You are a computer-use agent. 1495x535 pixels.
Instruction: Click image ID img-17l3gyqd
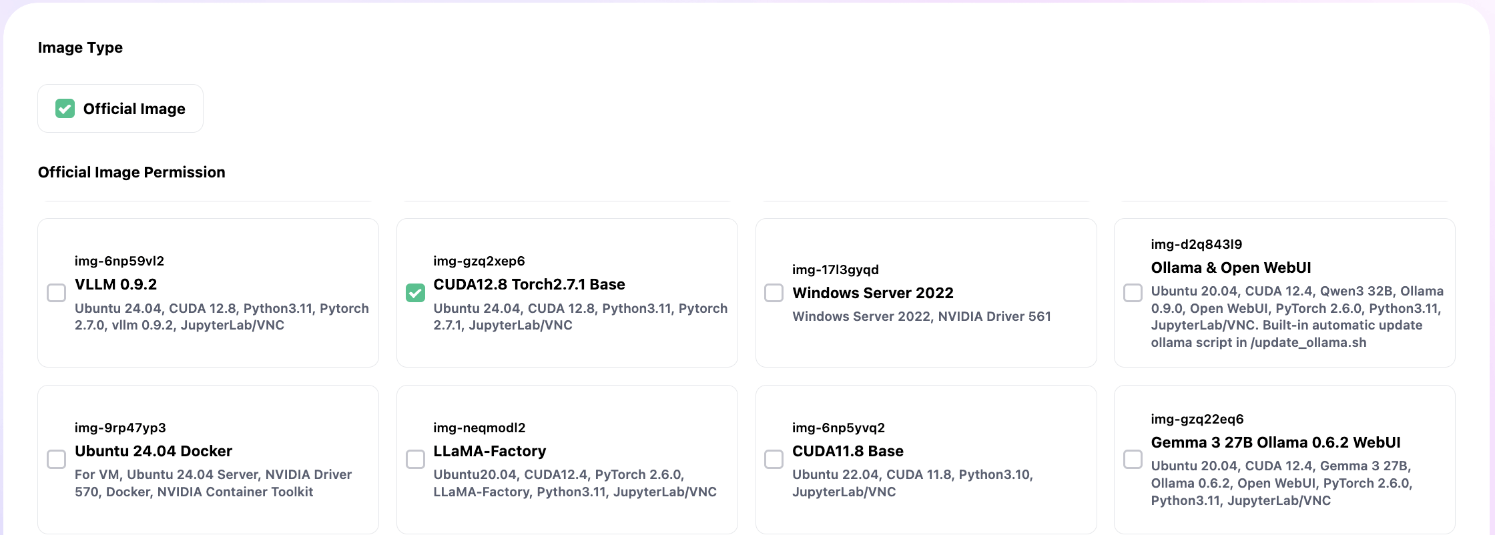click(835, 270)
